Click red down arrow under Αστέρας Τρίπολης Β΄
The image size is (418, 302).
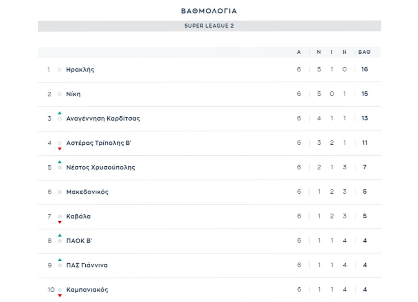pyautogui.click(x=60, y=149)
